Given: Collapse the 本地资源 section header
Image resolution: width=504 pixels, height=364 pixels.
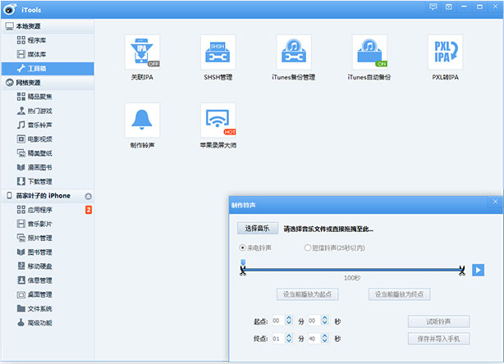Looking at the screenshot, I should (48, 26).
